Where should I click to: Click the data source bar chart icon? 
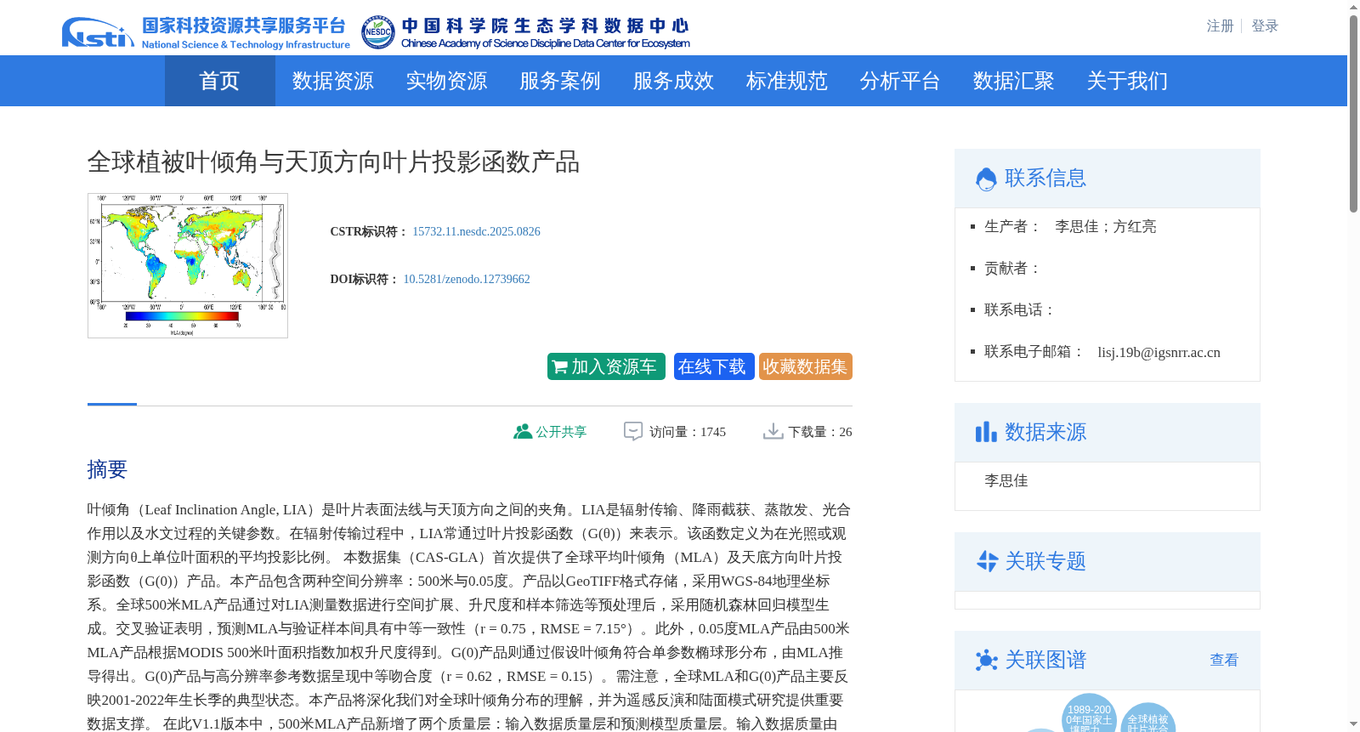click(x=986, y=432)
